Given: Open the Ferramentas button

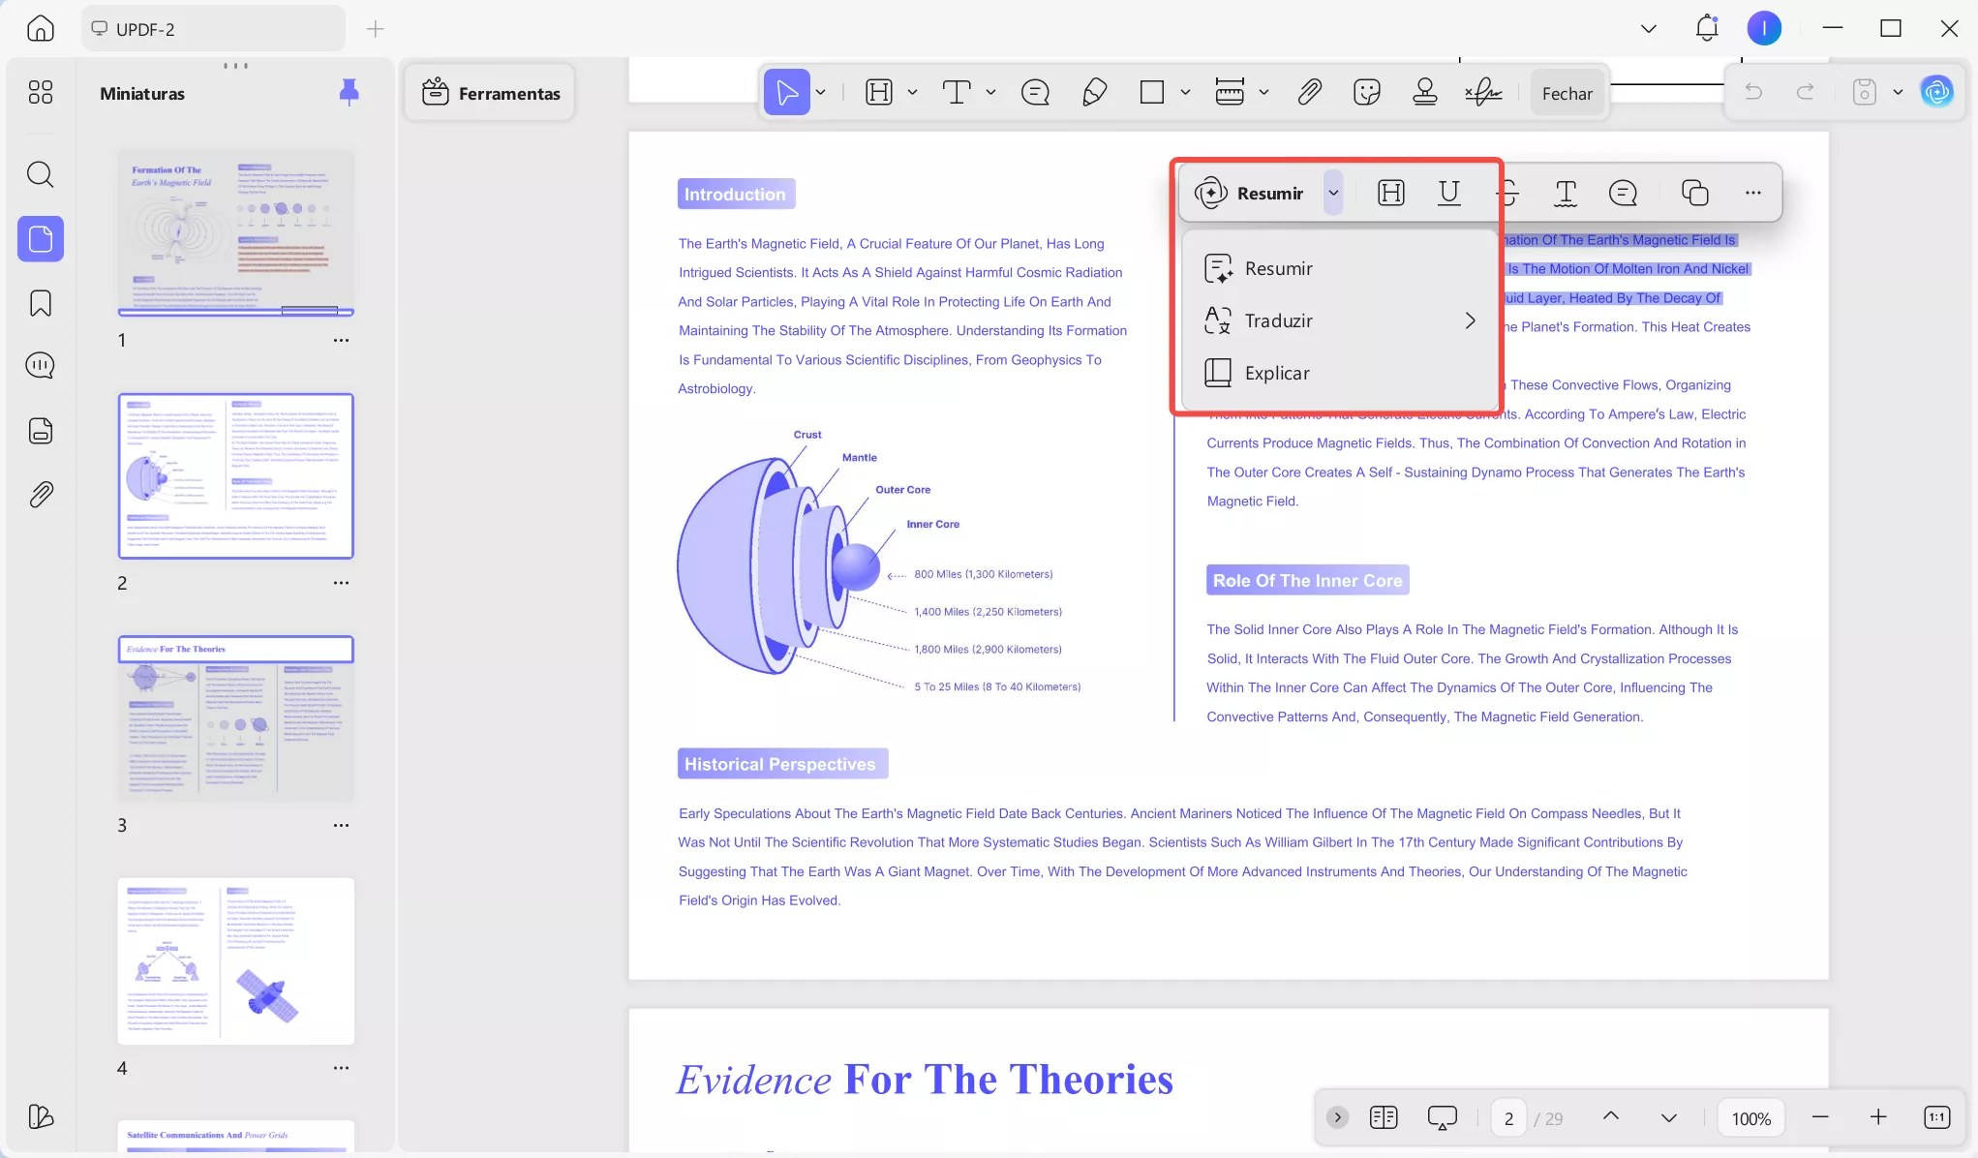Looking at the screenshot, I should pyautogui.click(x=491, y=93).
